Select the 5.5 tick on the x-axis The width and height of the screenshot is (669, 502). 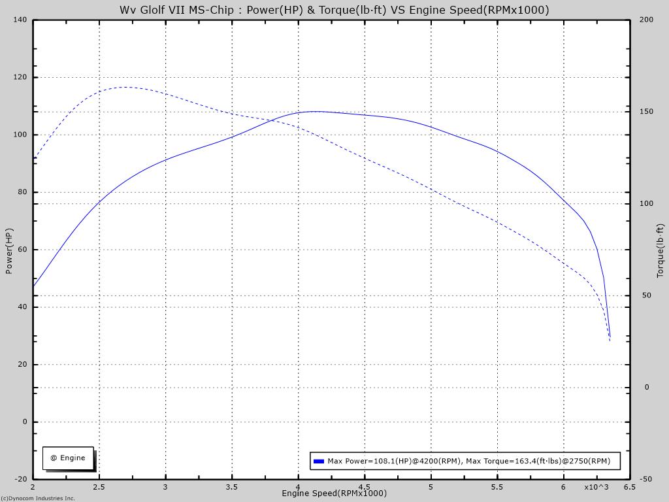pos(497,487)
